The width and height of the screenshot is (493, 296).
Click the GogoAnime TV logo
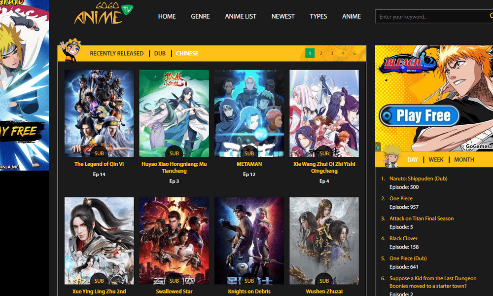(104, 13)
